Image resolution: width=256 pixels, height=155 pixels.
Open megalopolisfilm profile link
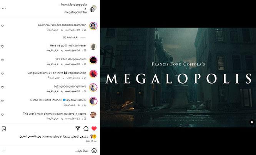pyautogui.click(x=75, y=12)
